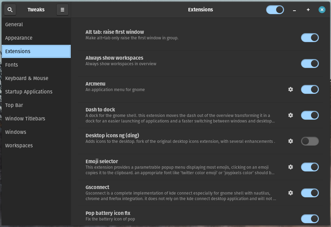Close the Tweaks window

click(x=322, y=10)
